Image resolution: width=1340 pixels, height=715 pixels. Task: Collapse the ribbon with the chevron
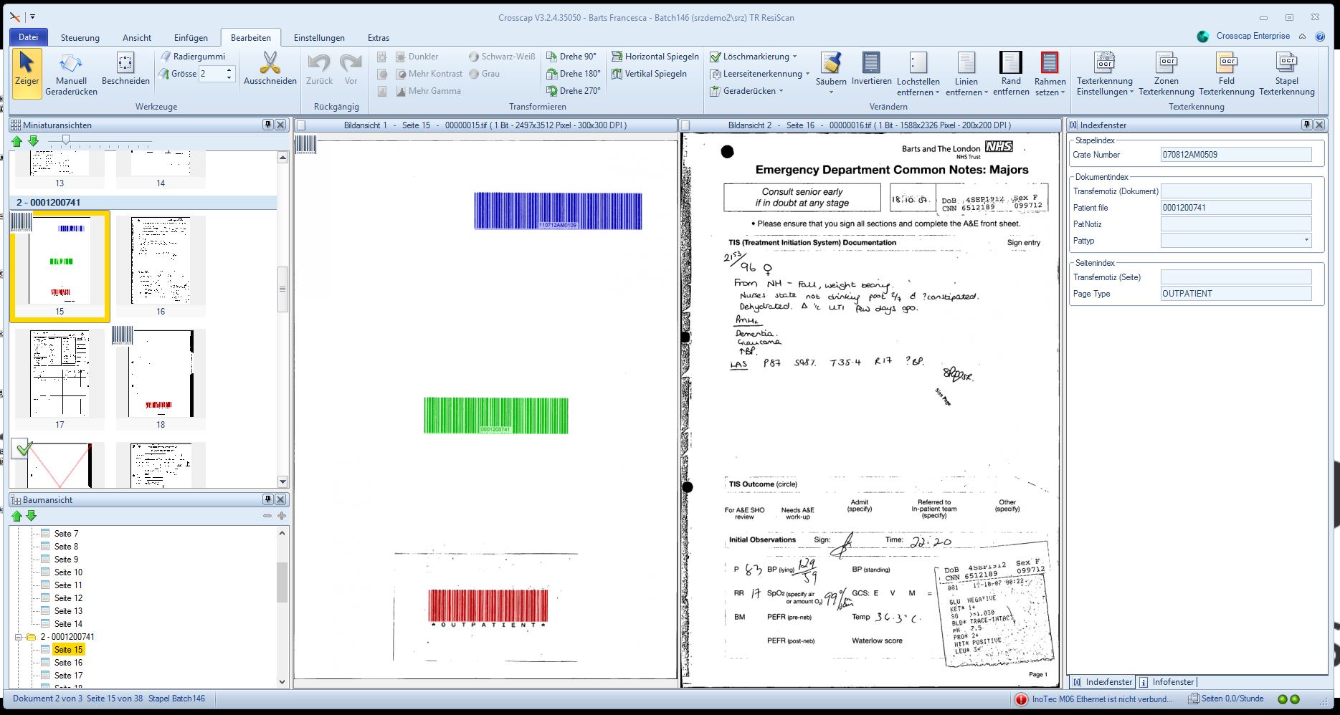(x=1303, y=37)
